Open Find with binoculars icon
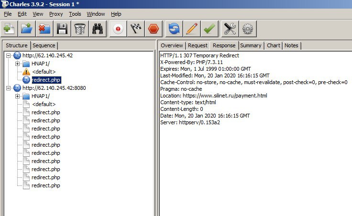 point(98,29)
